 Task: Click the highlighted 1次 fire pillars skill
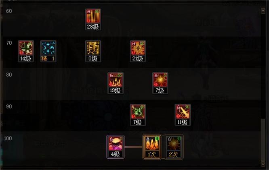pyautogui.click(x=152, y=147)
